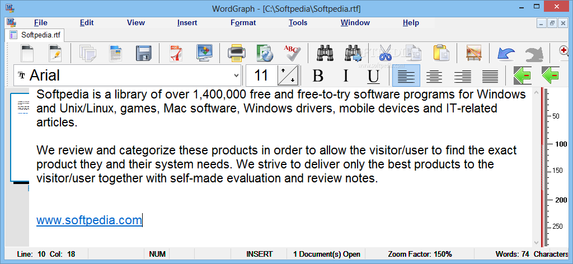Cut selection with the scissors icon
This screenshot has height=264, width=573.
[x=385, y=53]
